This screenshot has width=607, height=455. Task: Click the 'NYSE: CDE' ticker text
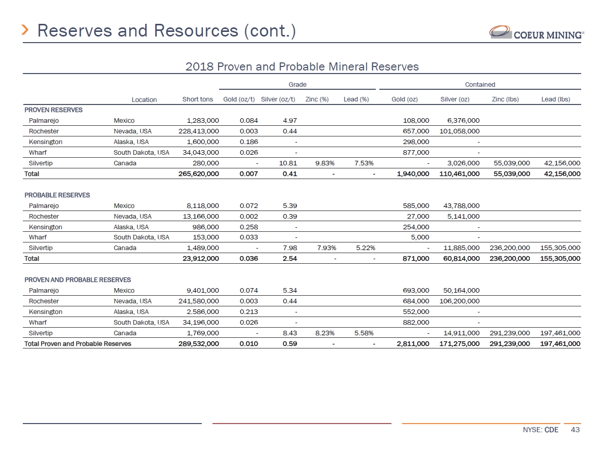[540, 430]
